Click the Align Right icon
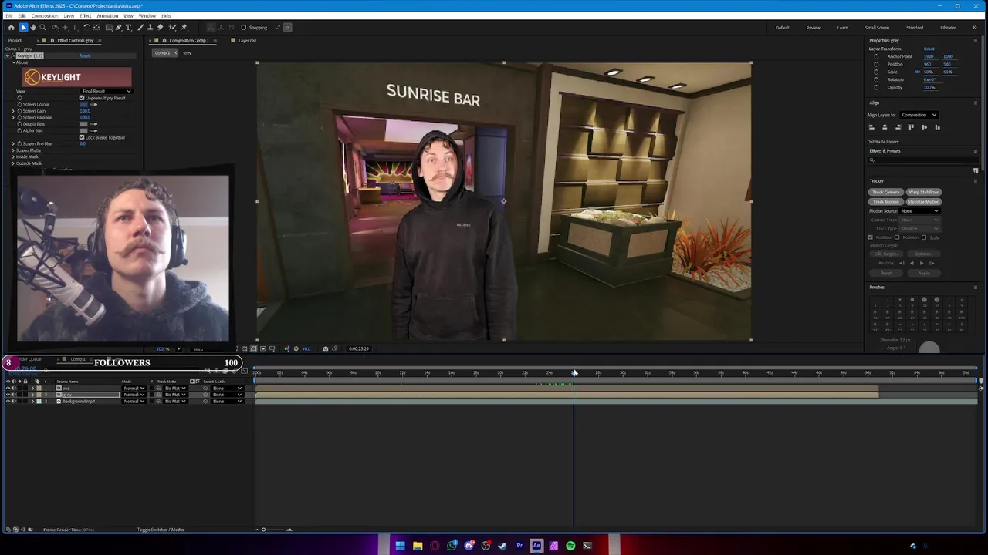The image size is (988, 555). pyautogui.click(x=898, y=127)
